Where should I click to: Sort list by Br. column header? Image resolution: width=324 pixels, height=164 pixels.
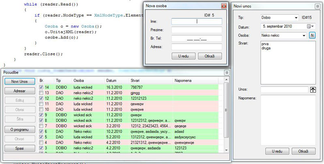(x=46, y=80)
